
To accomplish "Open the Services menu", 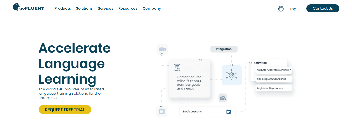I will pyautogui.click(x=106, y=8).
